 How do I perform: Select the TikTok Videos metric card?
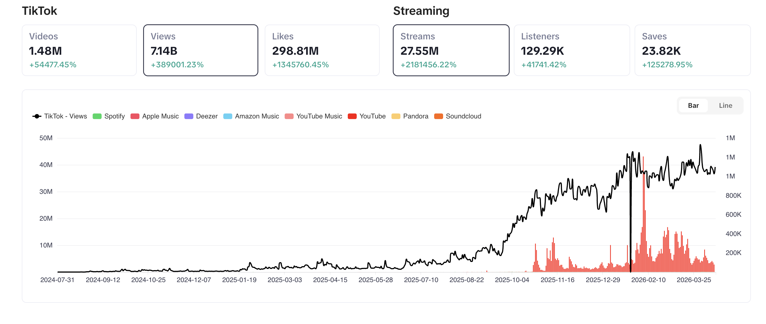79,50
